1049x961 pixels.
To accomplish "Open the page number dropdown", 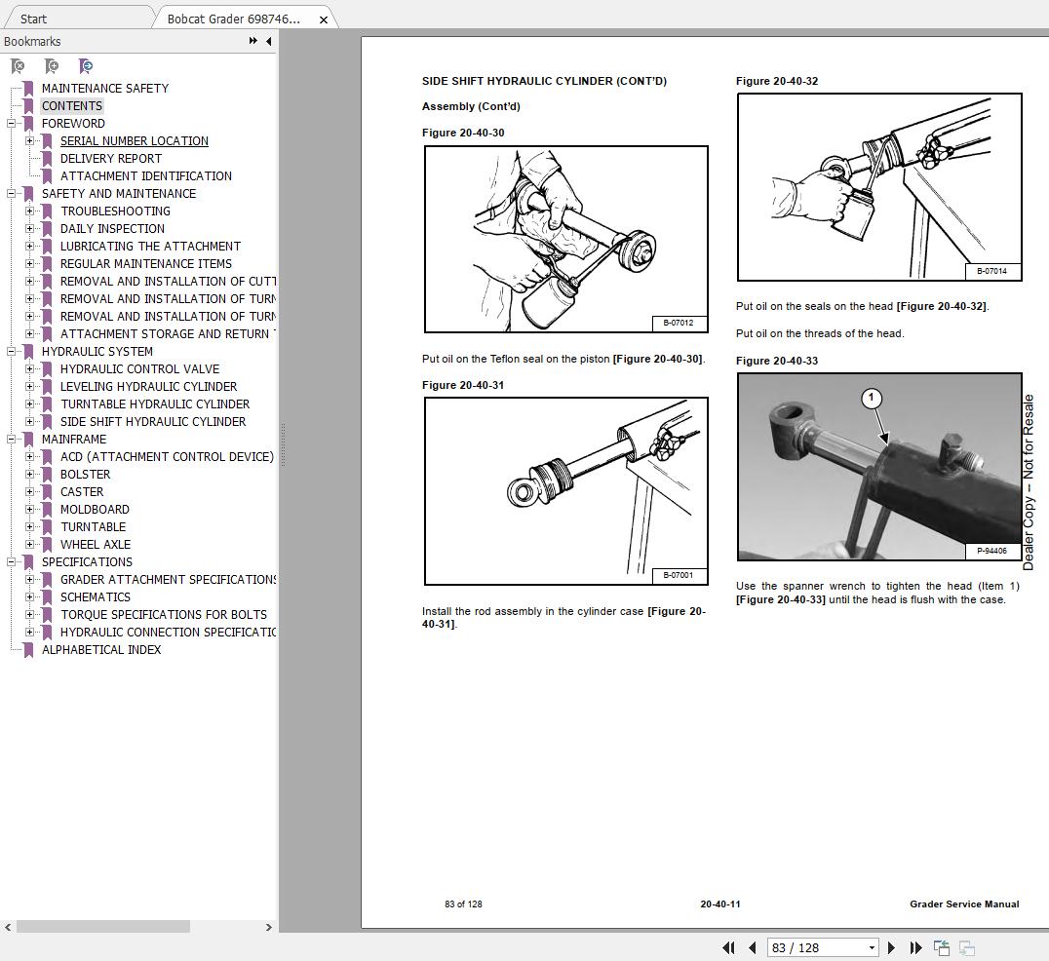I will tap(871, 946).
